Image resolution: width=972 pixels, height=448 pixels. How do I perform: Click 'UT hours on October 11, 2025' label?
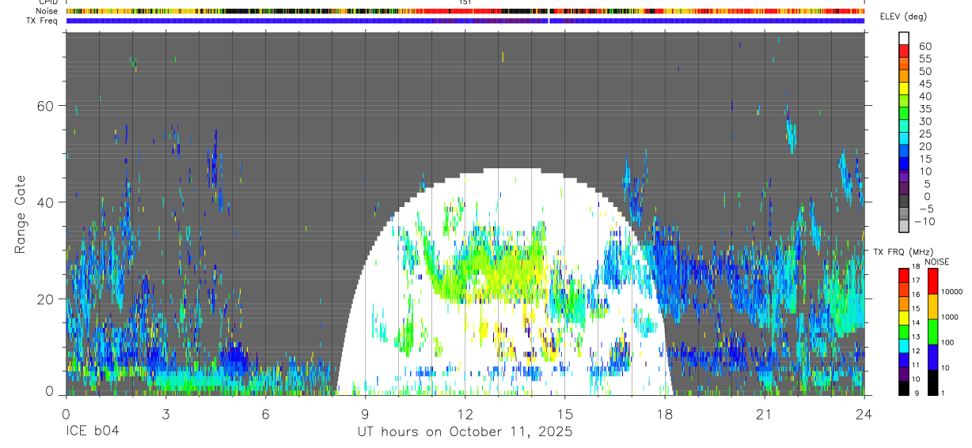464,432
